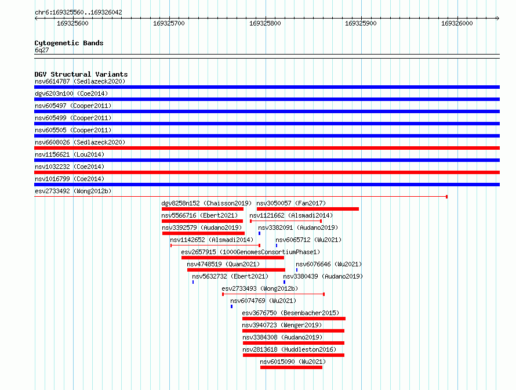The width and height of the screenshot is (516, 390).
Task: Click nsv6015090 (Wu2021) label
Action: tap(293, 362)
